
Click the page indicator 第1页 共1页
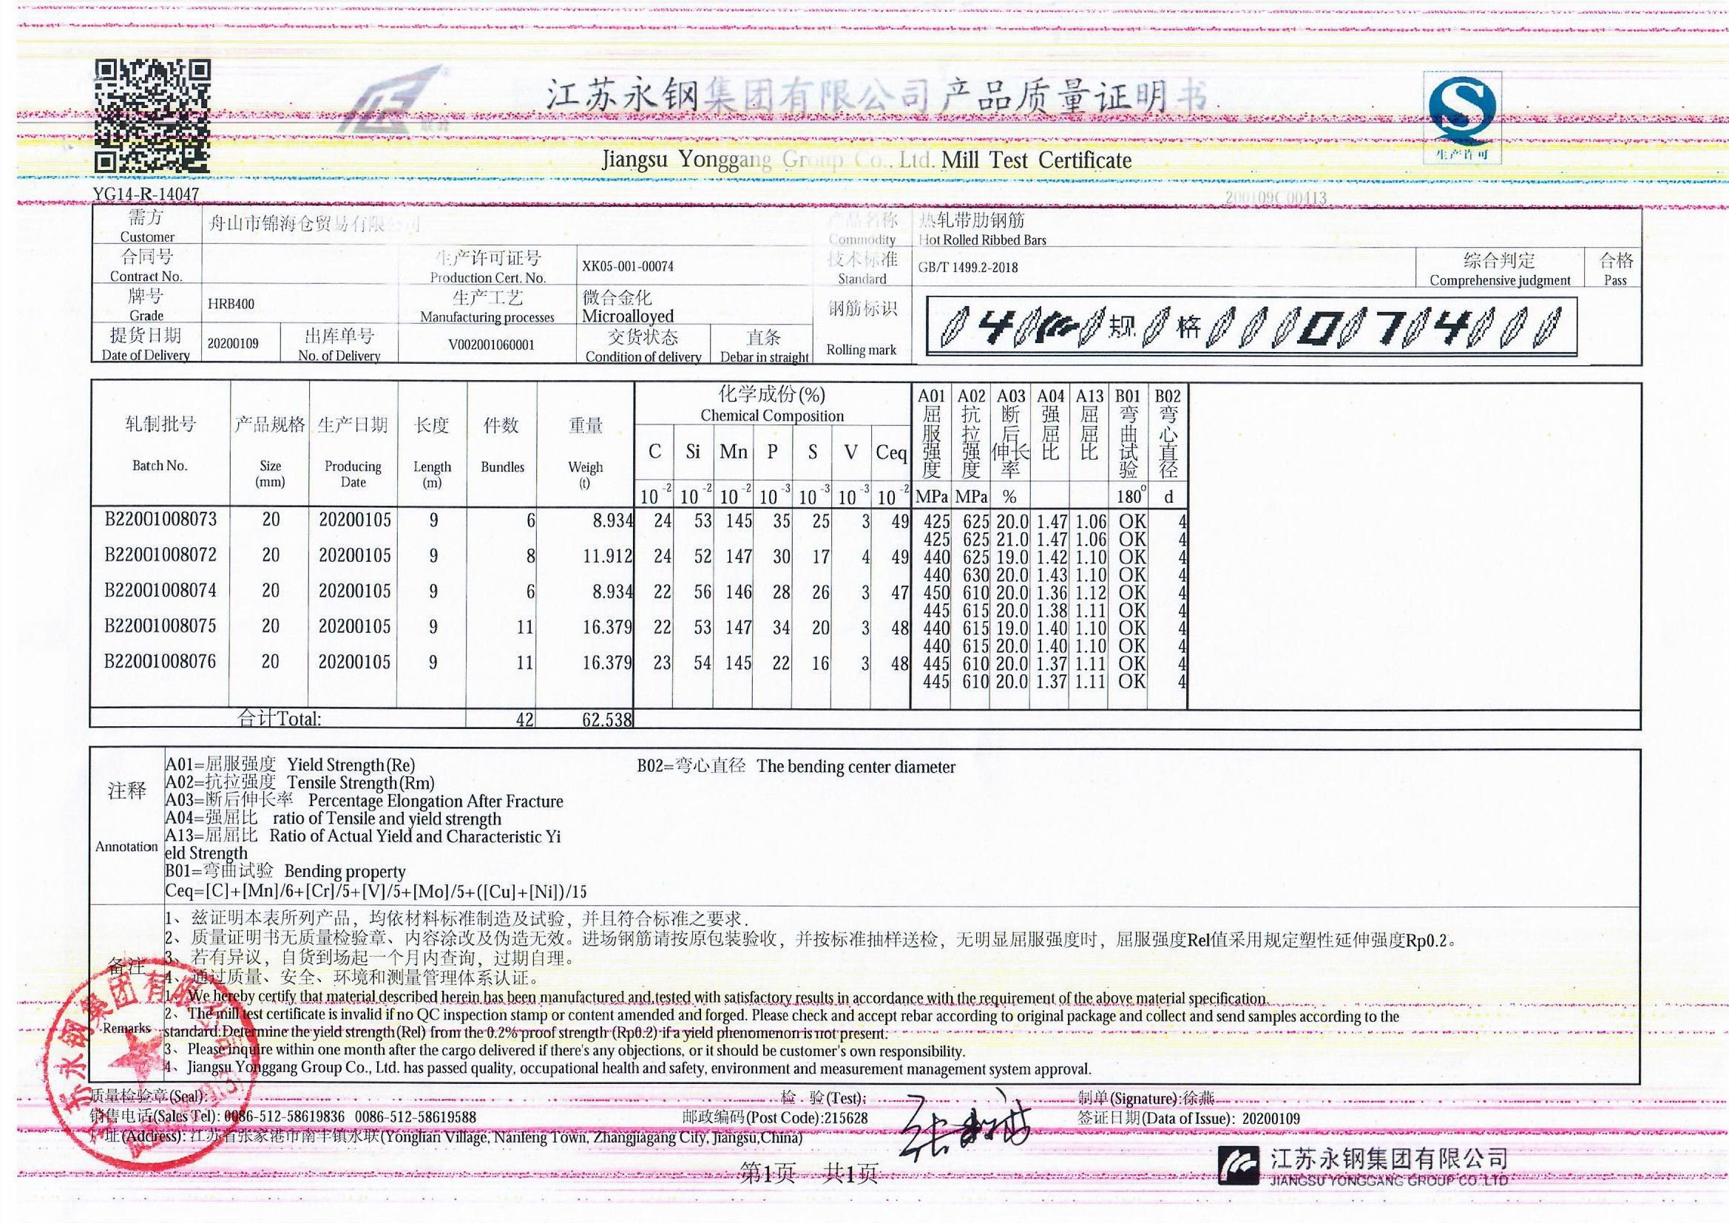(810, 1173)
